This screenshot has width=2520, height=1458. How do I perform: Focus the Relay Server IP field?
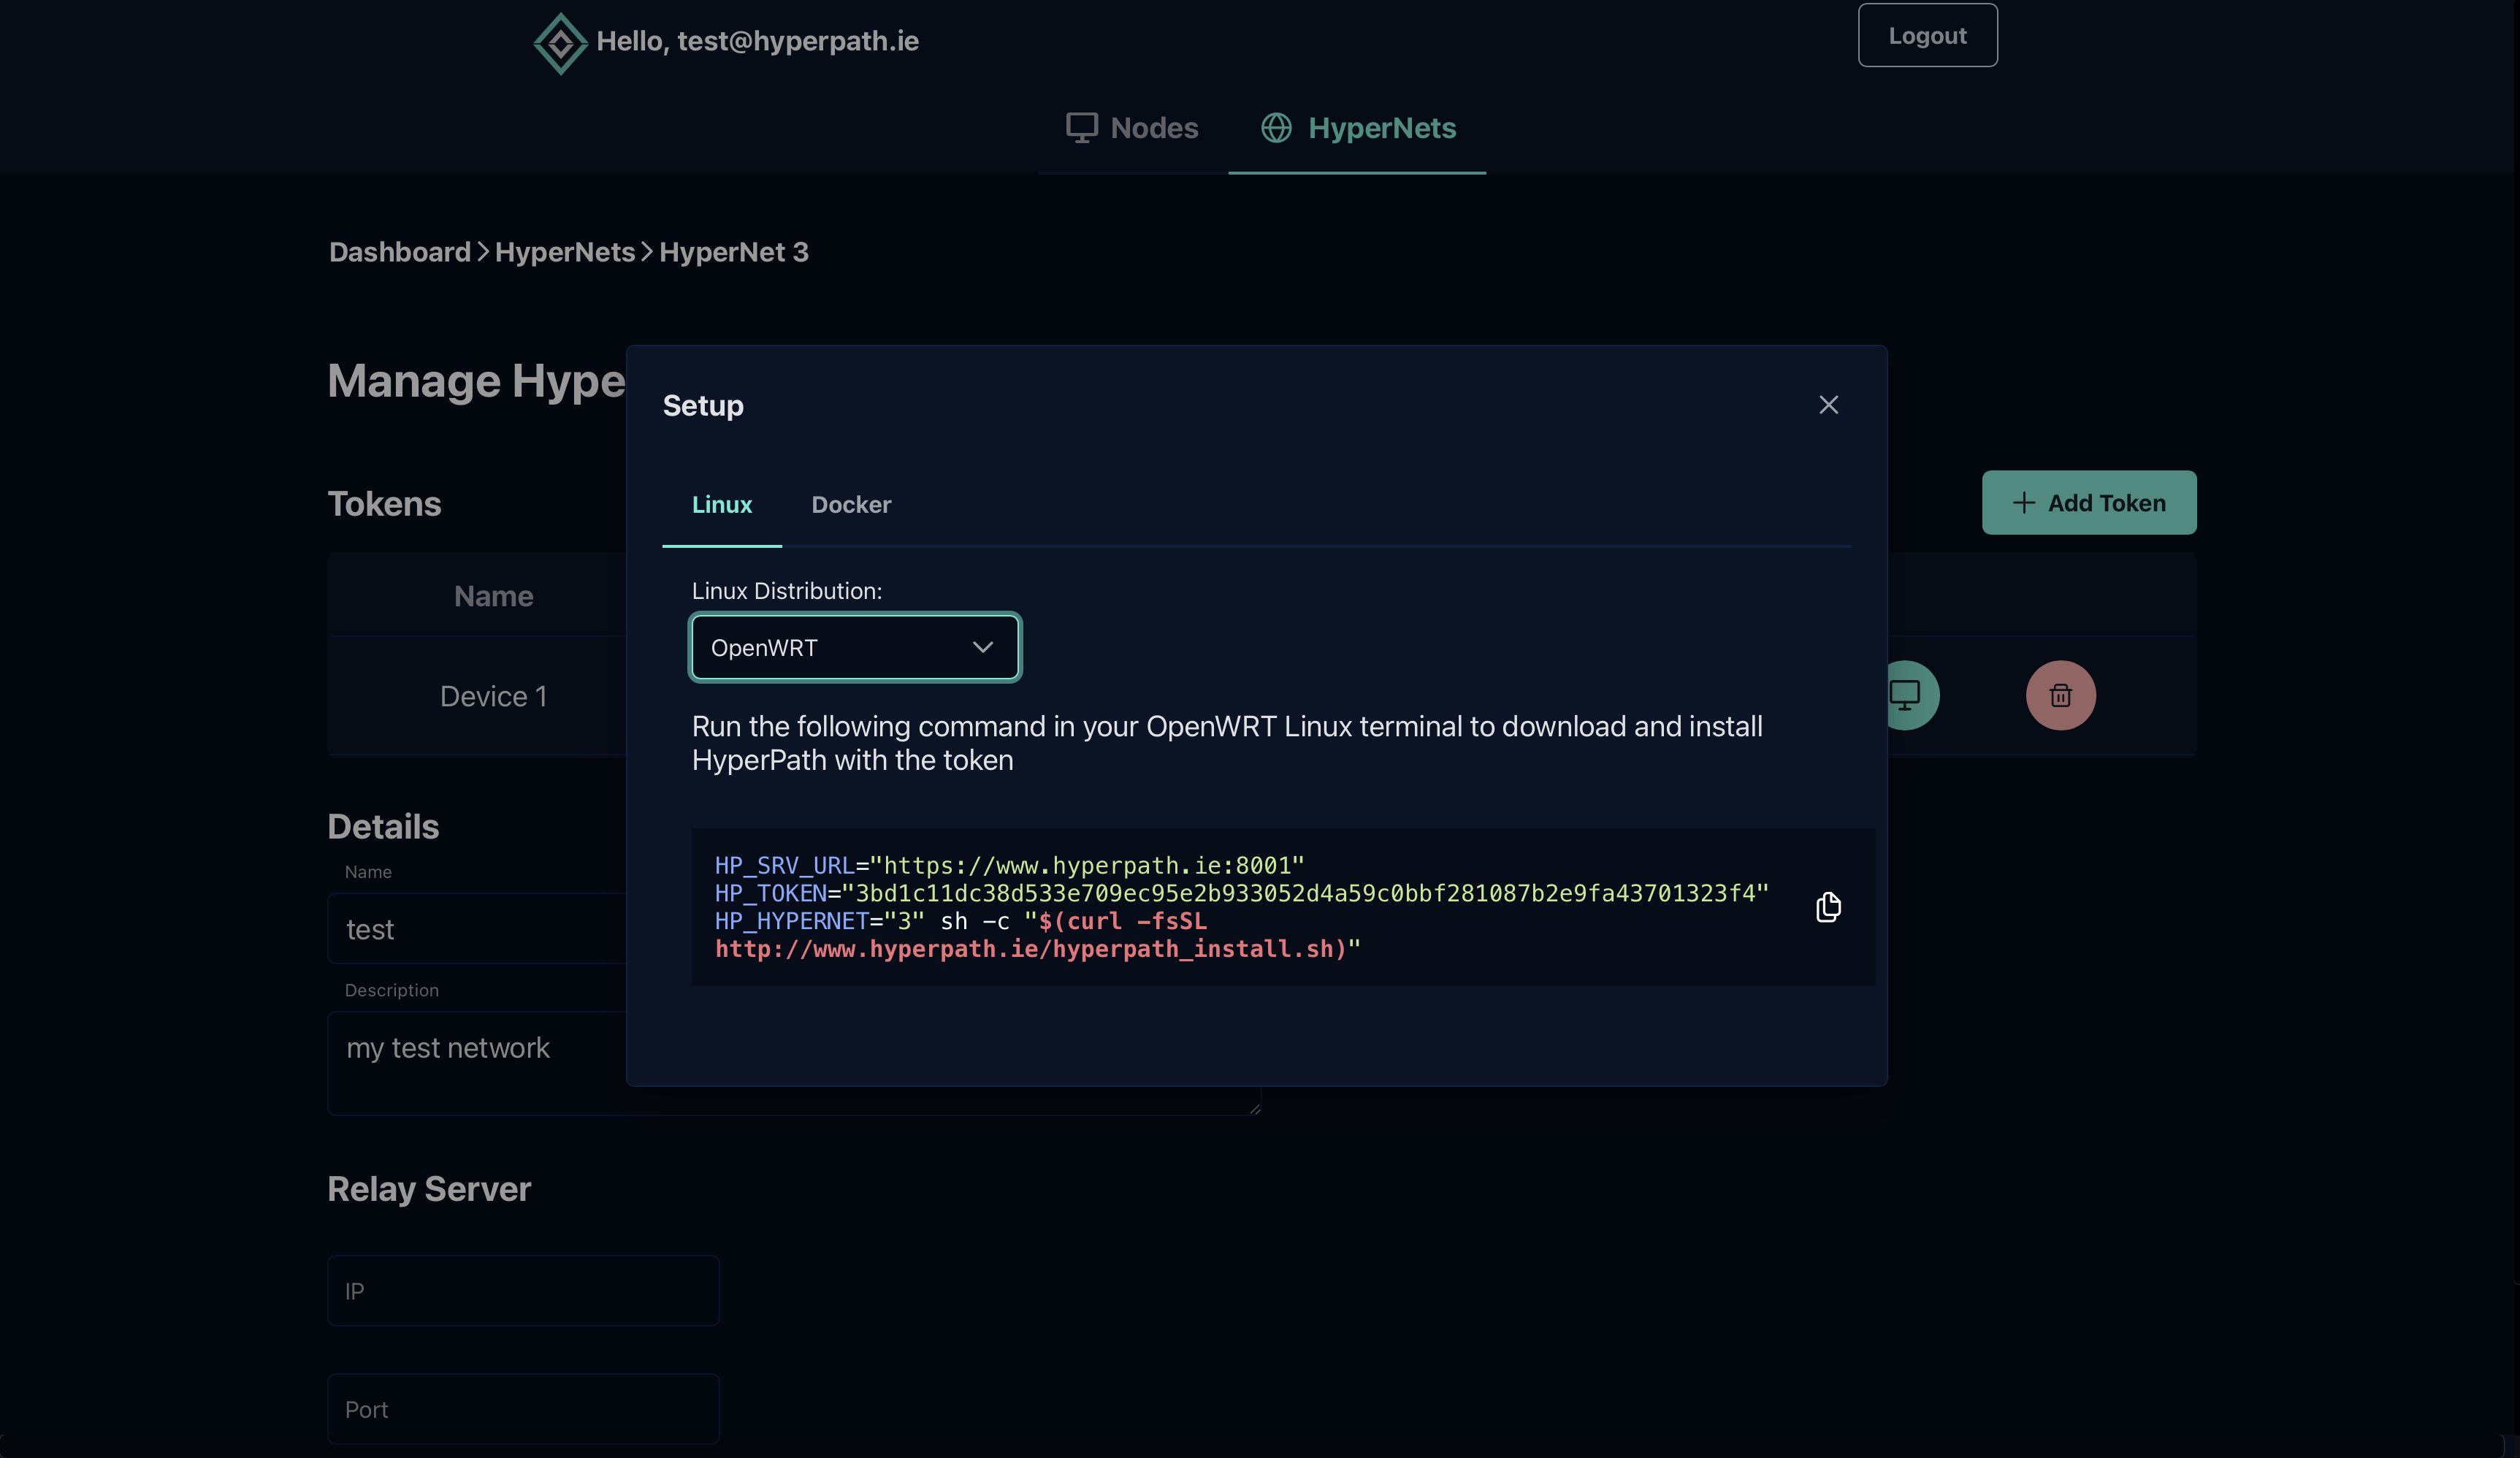tap(523, 1290)
